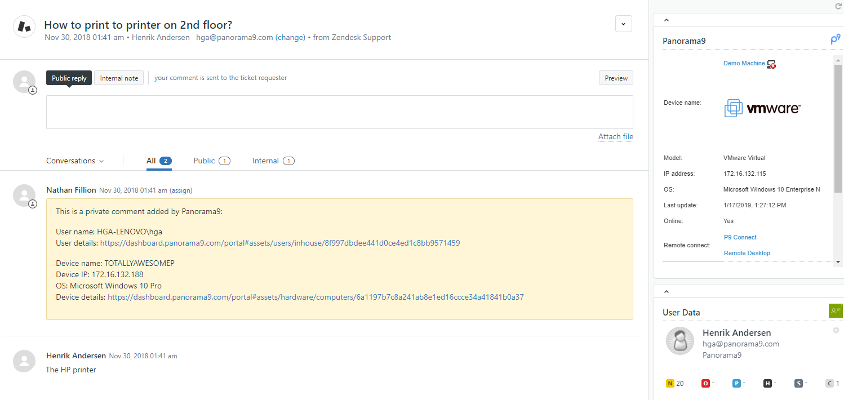This screenshot has width=844, height=400.
Task: Switch to Internal note mode
Action: coord(119,78)
